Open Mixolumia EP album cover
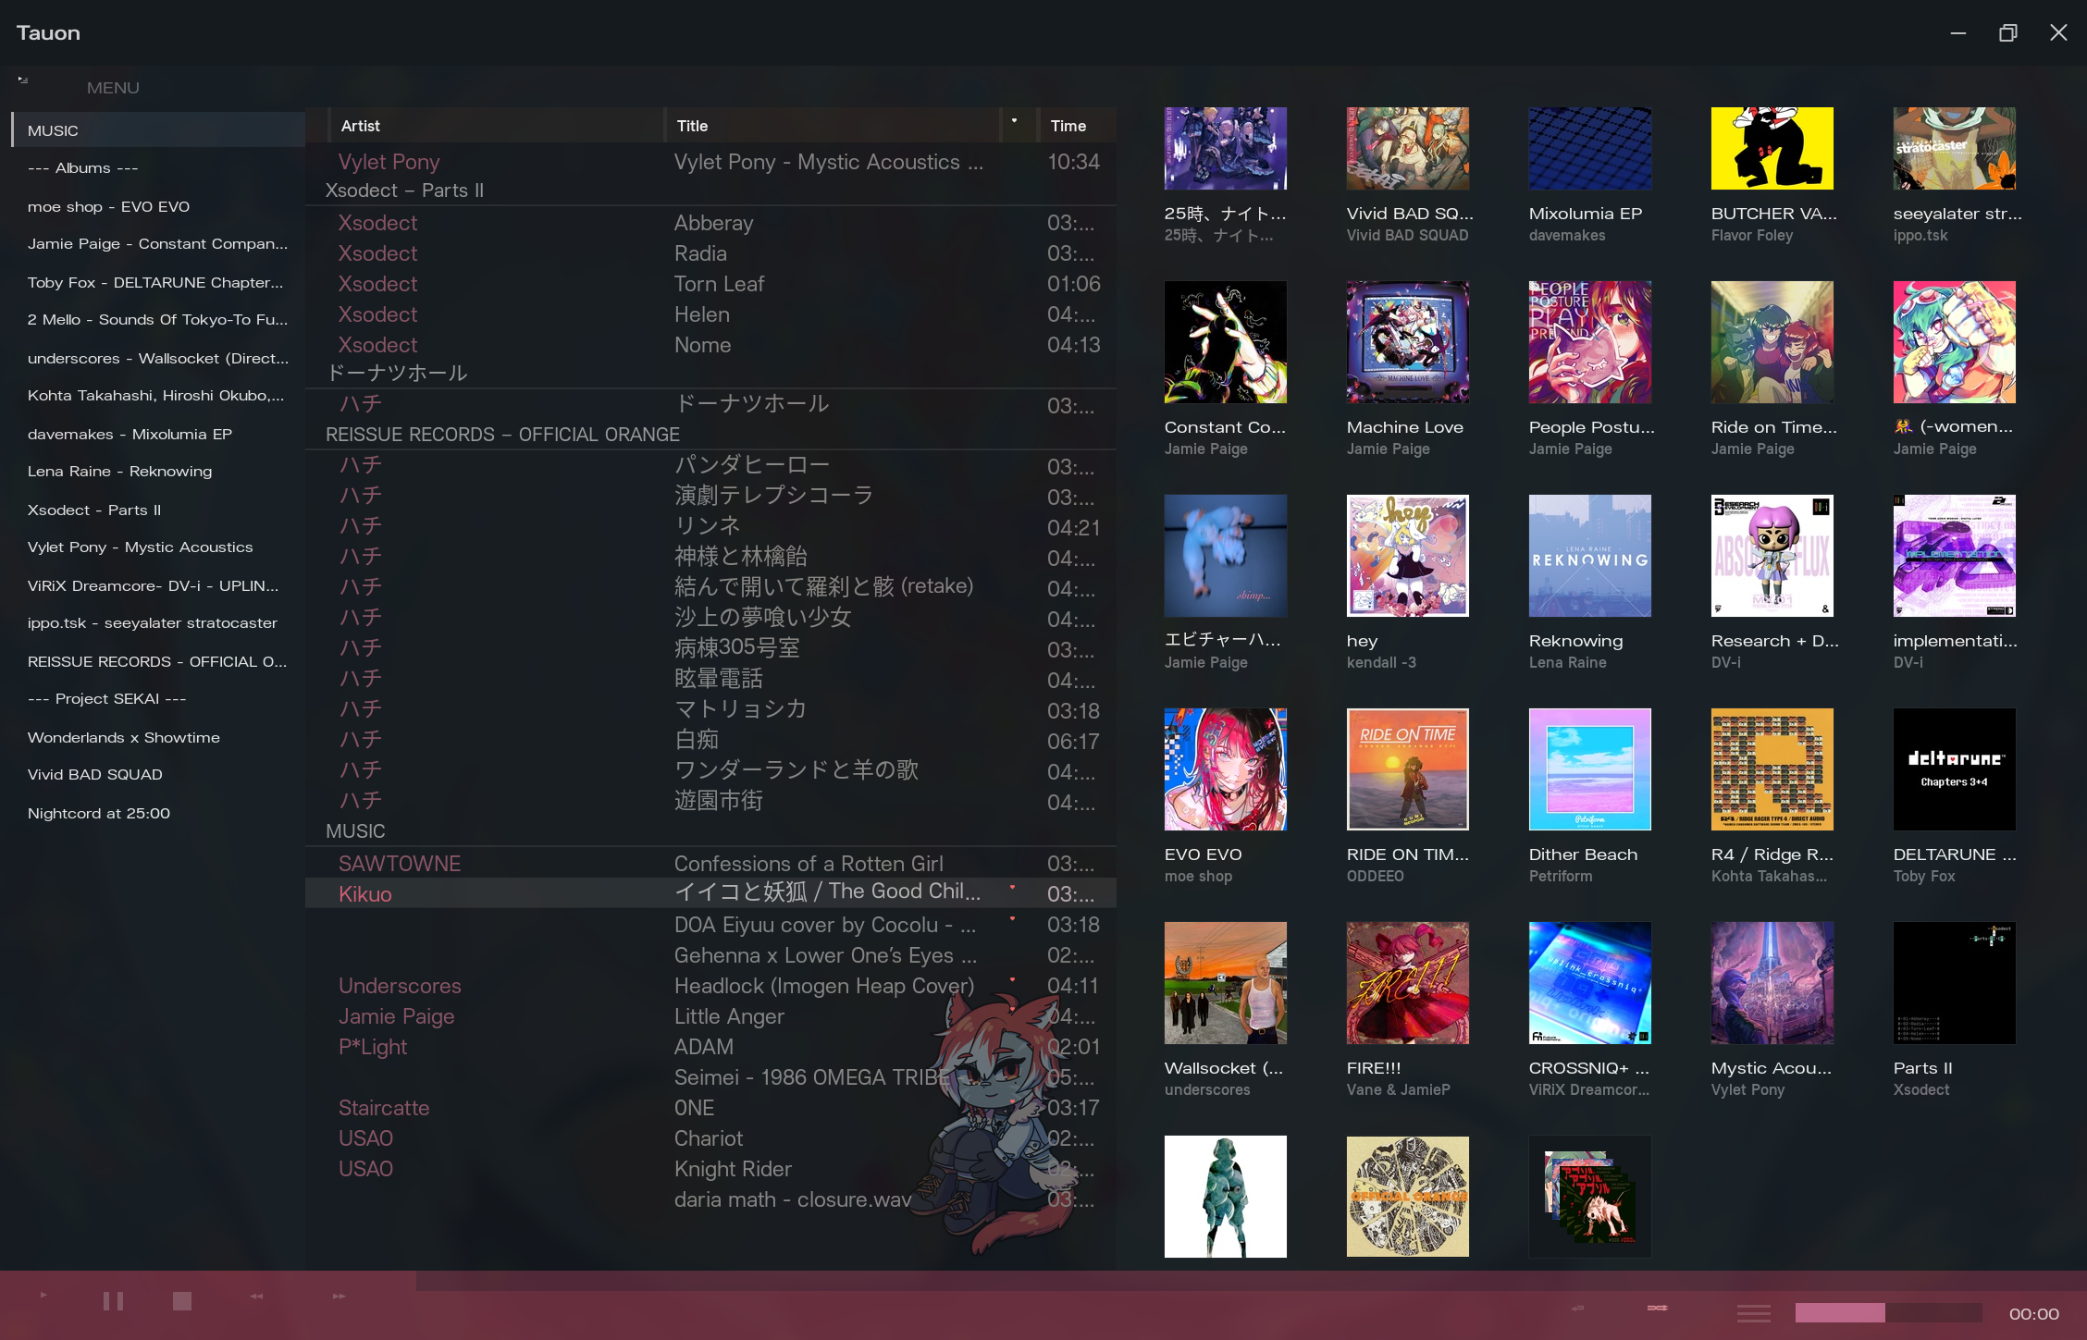The image size is (2087, 1340). 1589,149
